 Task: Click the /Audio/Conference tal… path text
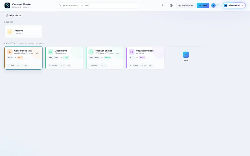[x=27, y=53]
